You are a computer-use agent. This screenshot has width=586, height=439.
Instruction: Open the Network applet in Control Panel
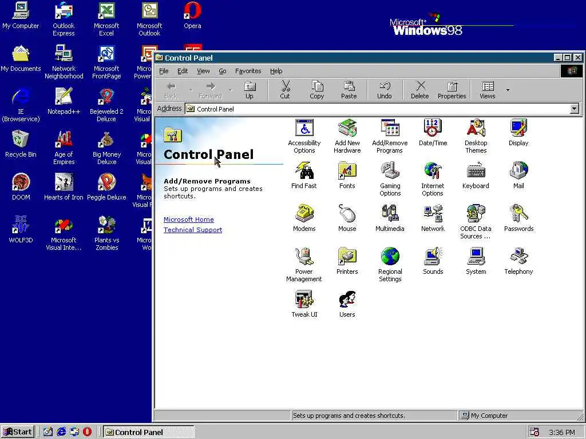[433, 218]
